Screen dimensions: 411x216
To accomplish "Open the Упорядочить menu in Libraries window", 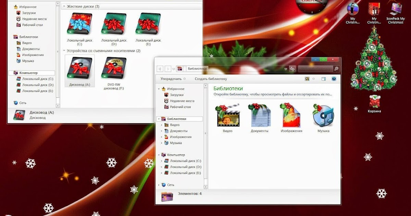I will (x=173, y=79).
